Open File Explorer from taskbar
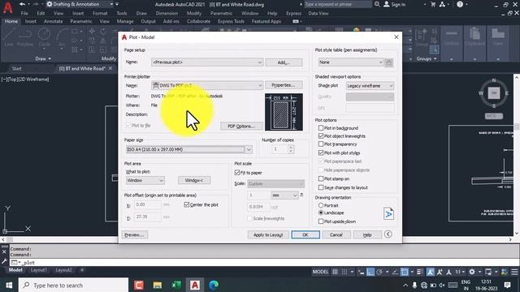The width and height of the screenshot is (520, 292). (x=158, y=285)
